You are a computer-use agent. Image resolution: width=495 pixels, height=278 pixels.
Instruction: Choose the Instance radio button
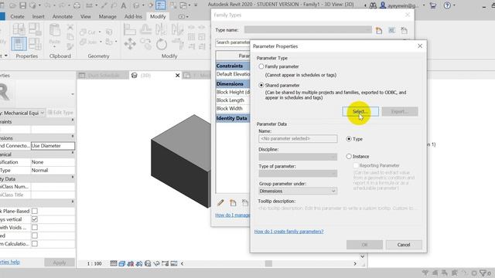pos(349,156)
